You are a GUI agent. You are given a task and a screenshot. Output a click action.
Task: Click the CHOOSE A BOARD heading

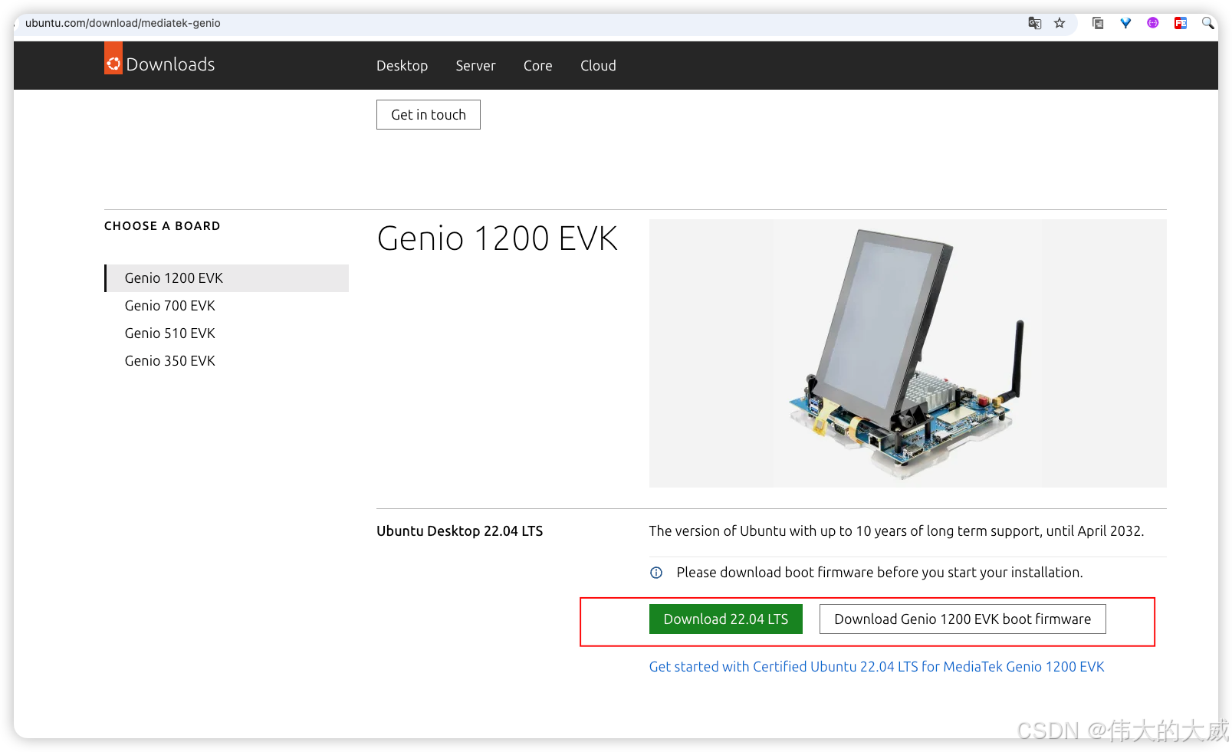[x=163, y=226]
